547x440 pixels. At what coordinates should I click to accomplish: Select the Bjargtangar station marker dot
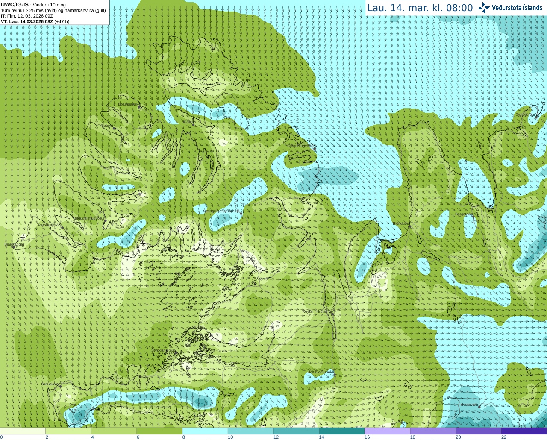pyautogui.click(x=14, y=247)
